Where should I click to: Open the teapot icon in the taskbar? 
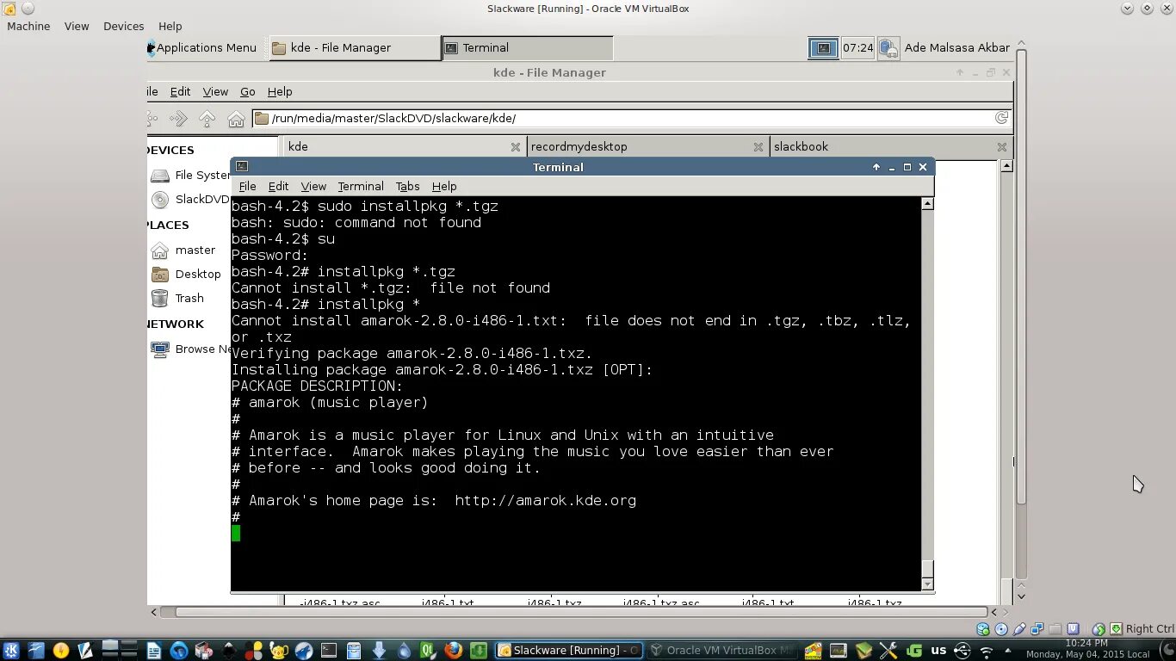pos(278,651)
